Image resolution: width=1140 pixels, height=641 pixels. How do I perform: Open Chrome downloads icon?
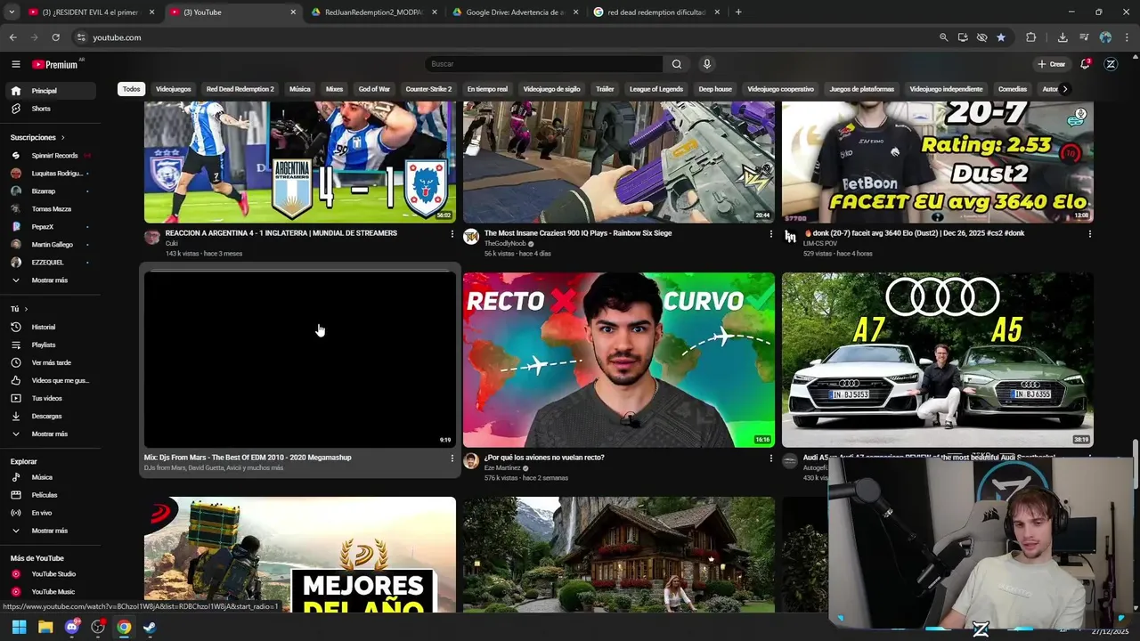1063,37
